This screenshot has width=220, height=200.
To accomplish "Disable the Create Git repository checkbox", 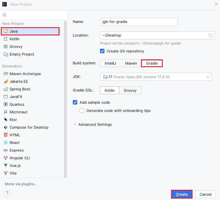I will point(102,51).
